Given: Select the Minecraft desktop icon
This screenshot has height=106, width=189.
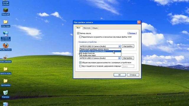Looking at the screenshot, I should click(x=6, y=12).
